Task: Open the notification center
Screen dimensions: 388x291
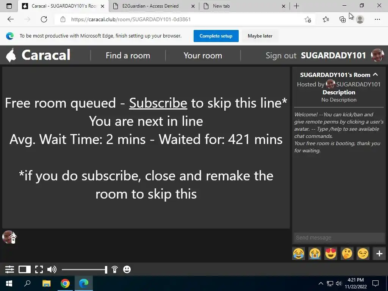Action: 375,283
